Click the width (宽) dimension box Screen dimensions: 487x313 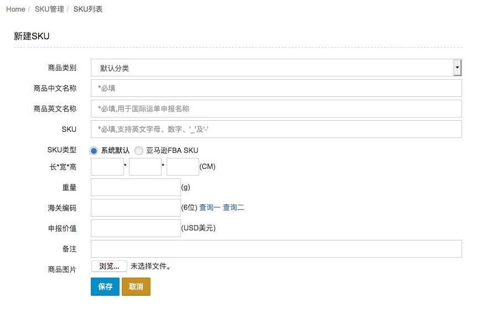tap(145, 167)
